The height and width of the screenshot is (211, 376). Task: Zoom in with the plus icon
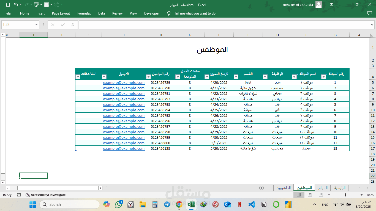(x=362, y=195)
